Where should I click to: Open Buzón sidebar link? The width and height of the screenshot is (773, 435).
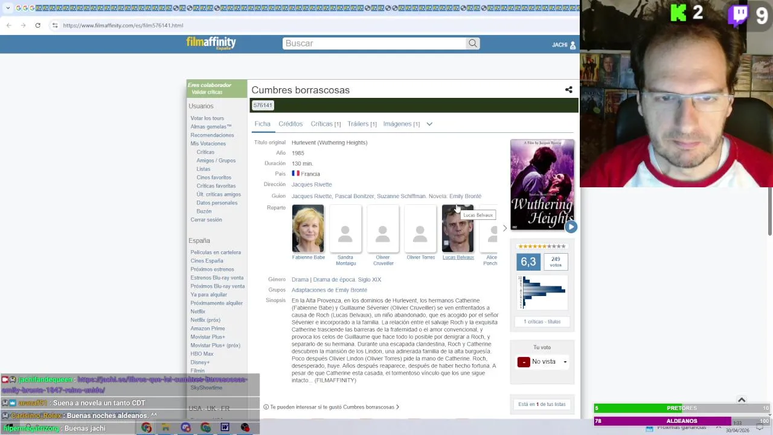click(x=204, y=211)
